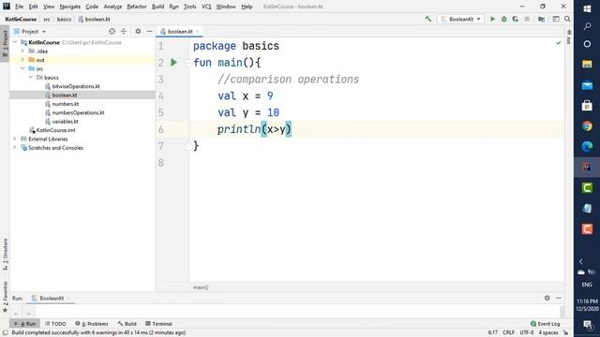
Task: Run with coverage icon in toolbar
Action: [516, 19]
